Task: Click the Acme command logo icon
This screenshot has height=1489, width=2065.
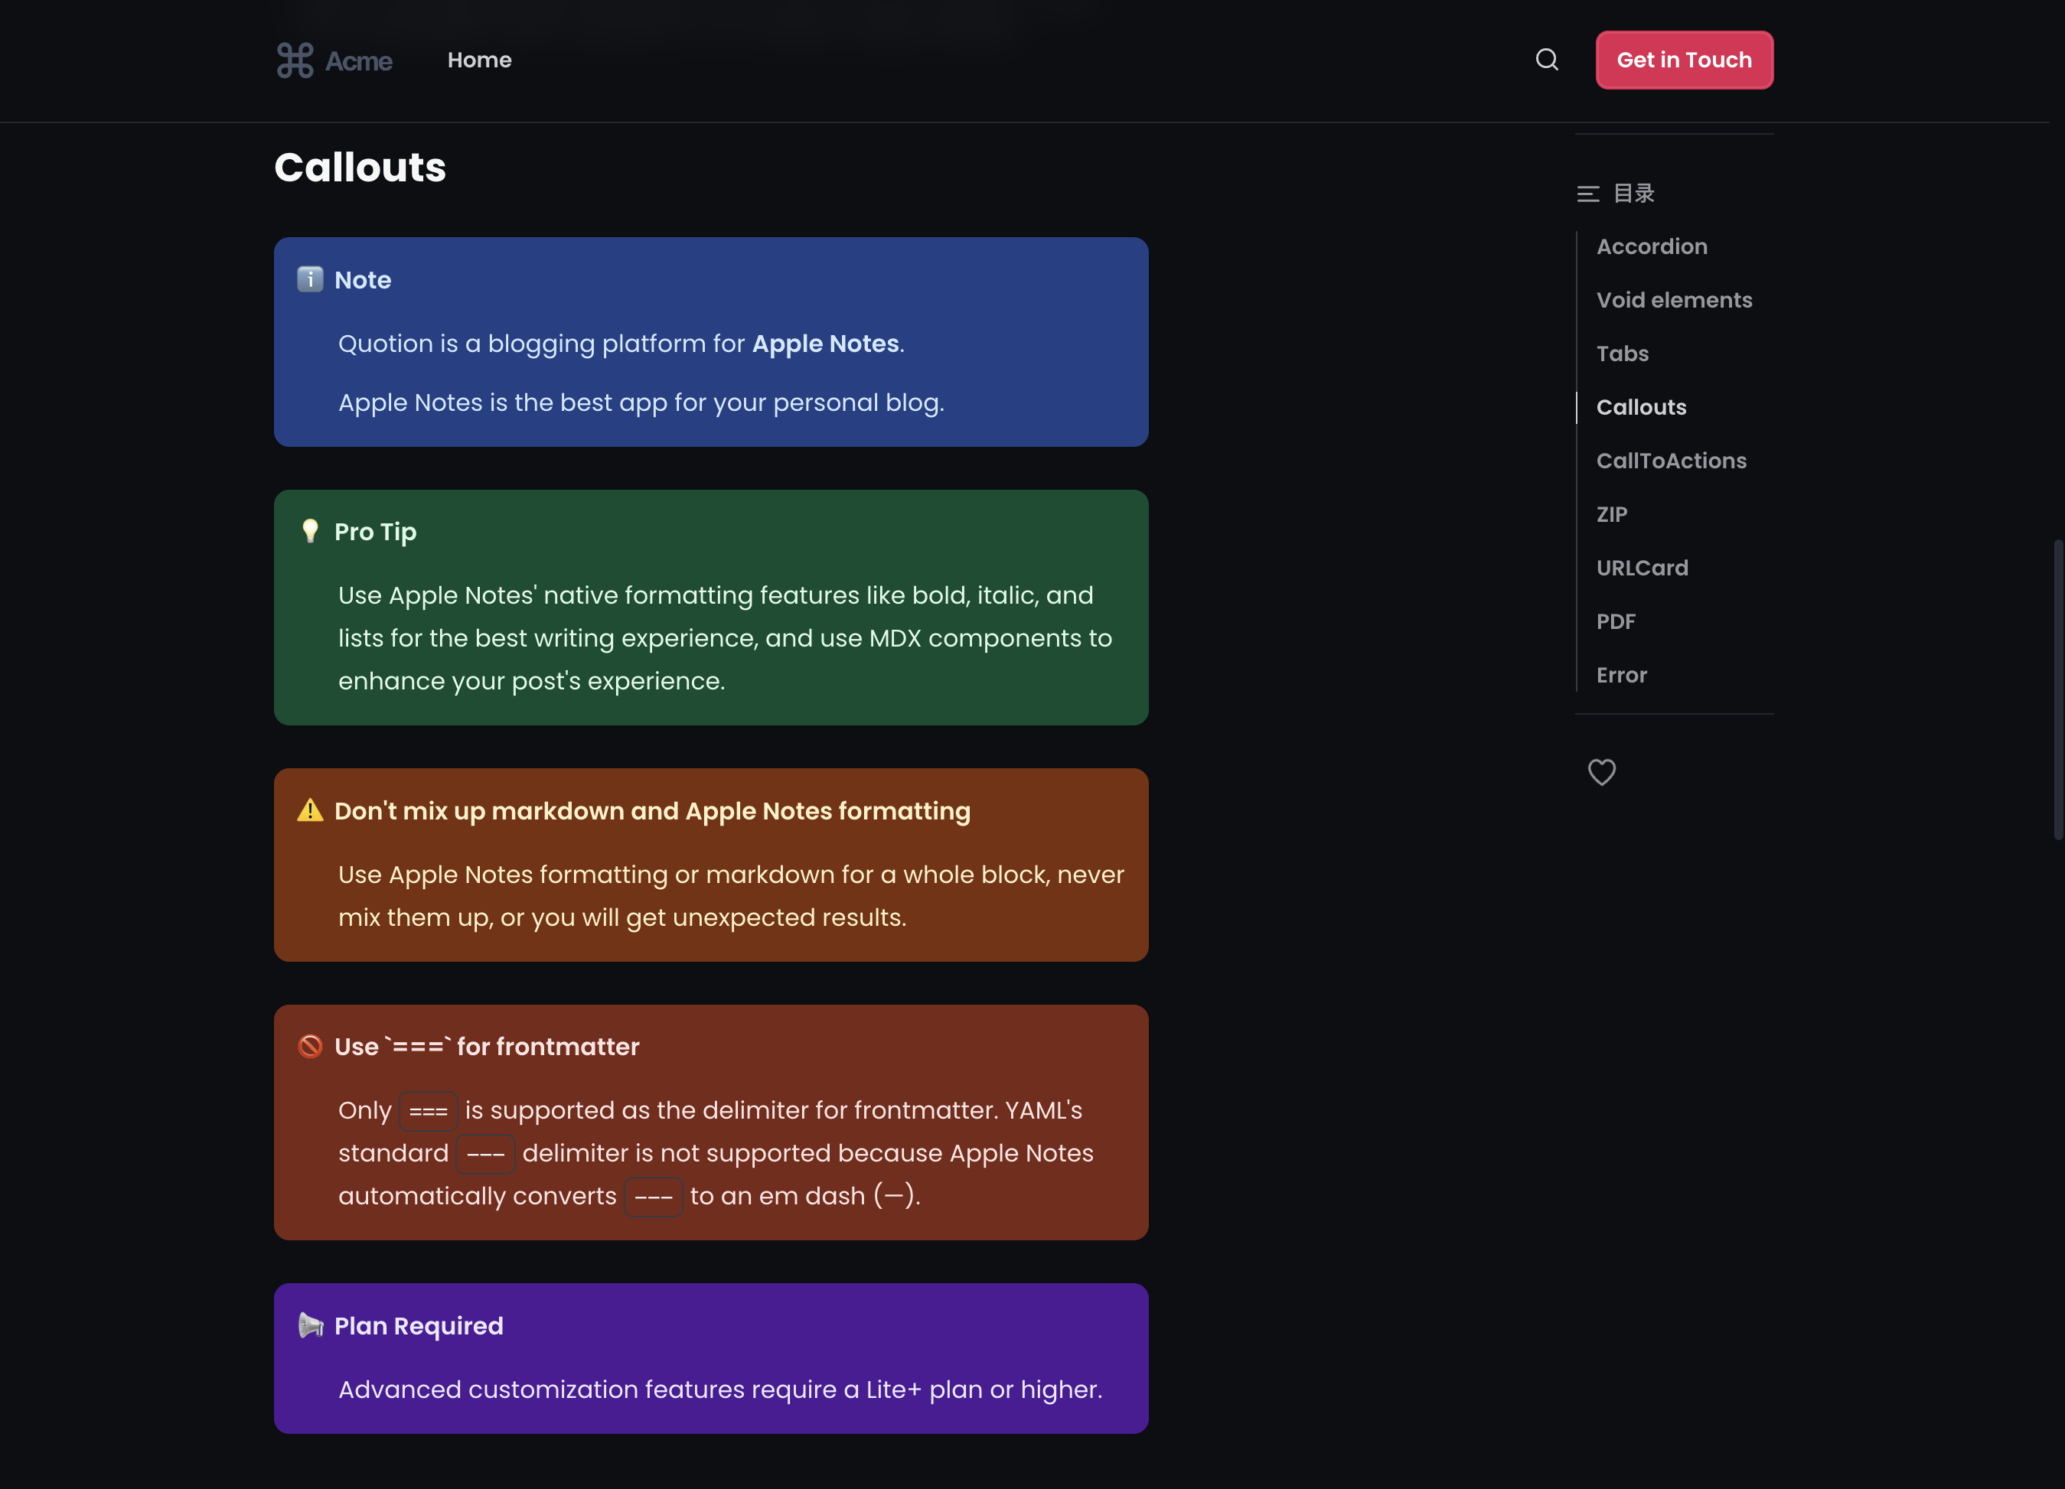Action: click(295, 60)
